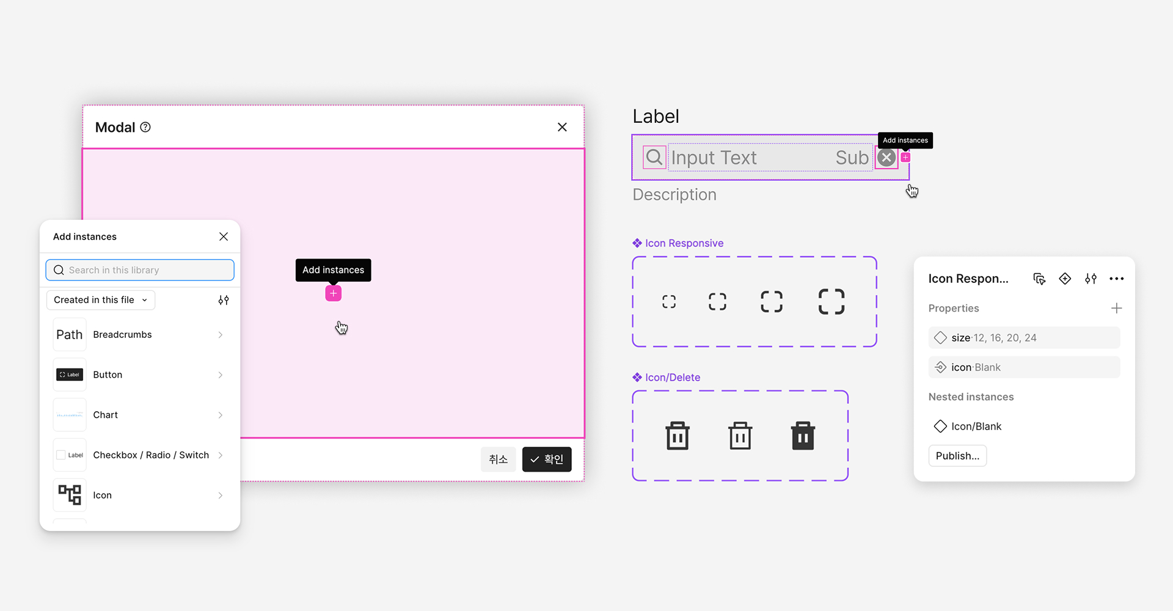The width and height of the screenshot is (1173, 611).
Task: Expand the Breadcrumbs component group
Action: [139, 335]
